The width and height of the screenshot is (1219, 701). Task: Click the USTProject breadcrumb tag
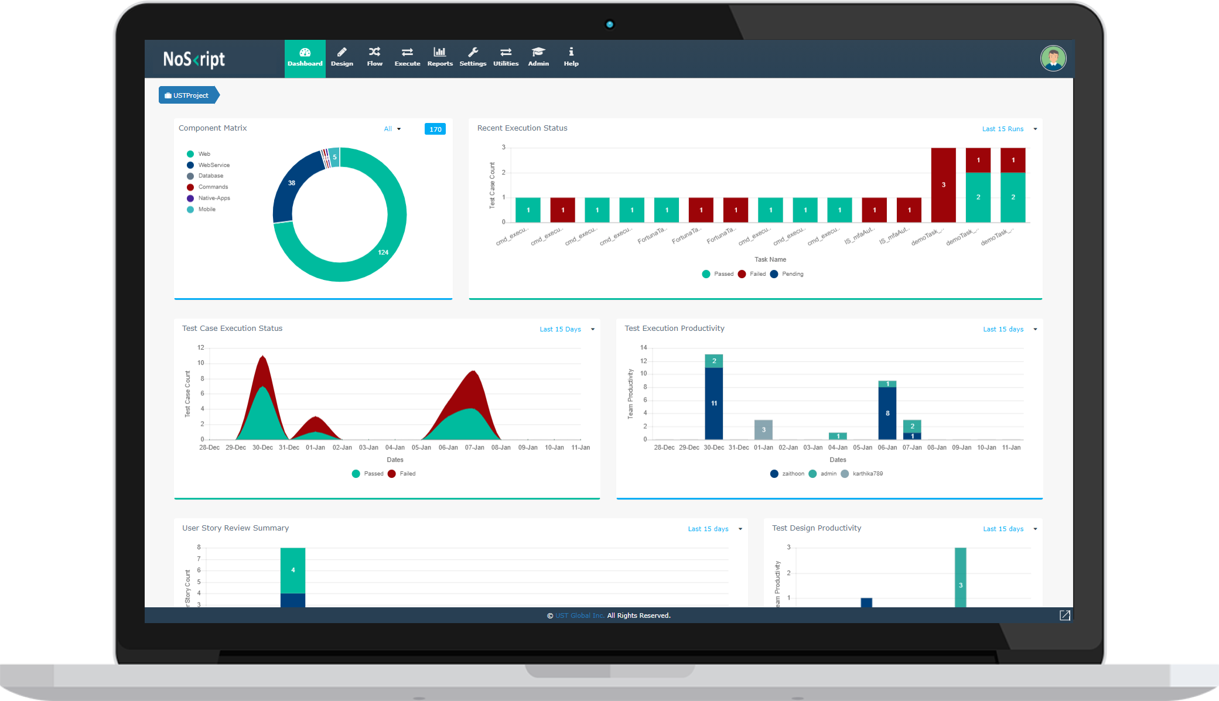[188, 95]
